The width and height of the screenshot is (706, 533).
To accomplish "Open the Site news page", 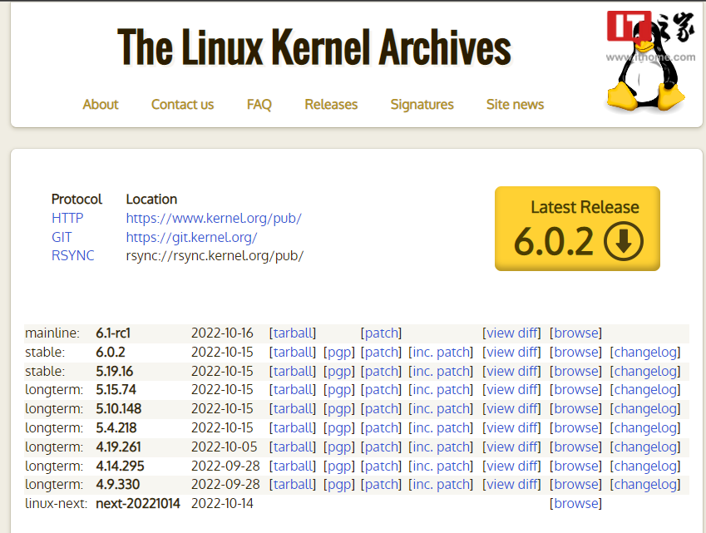I will point(514,104).
